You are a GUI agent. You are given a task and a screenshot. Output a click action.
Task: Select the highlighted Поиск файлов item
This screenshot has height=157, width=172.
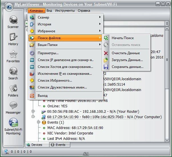[65, 38]
